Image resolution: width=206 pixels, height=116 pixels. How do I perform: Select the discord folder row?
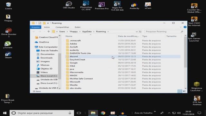click(x=123, y=56)
